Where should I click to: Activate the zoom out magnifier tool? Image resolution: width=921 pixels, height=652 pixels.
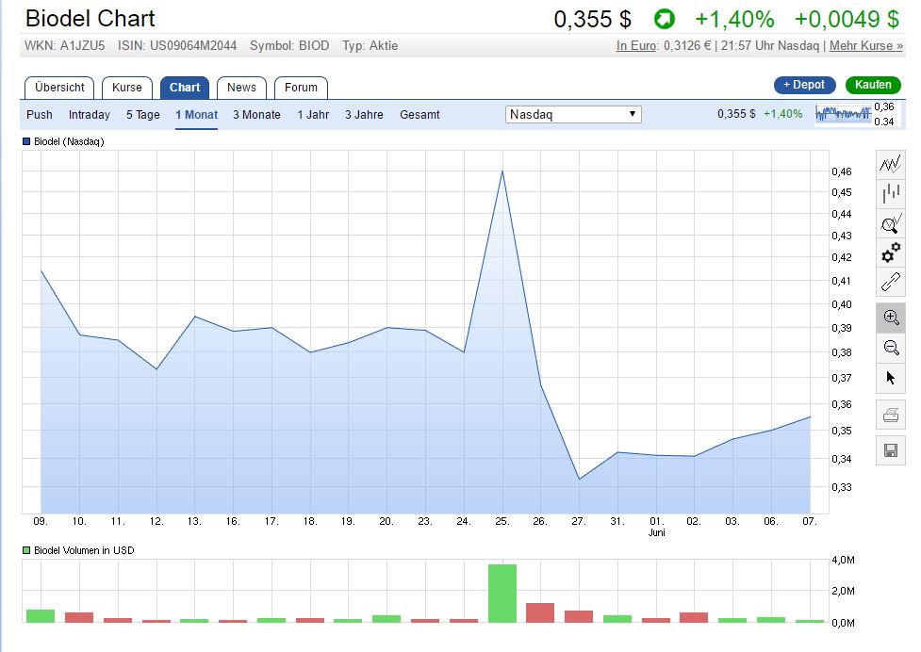891,348
